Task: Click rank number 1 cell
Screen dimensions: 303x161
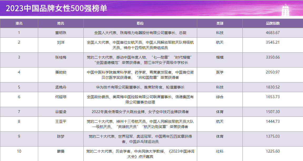Action: 19,33
